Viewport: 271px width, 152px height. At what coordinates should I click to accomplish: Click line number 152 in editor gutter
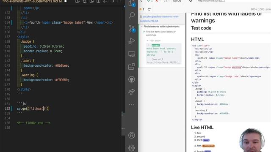pos(8,109)
